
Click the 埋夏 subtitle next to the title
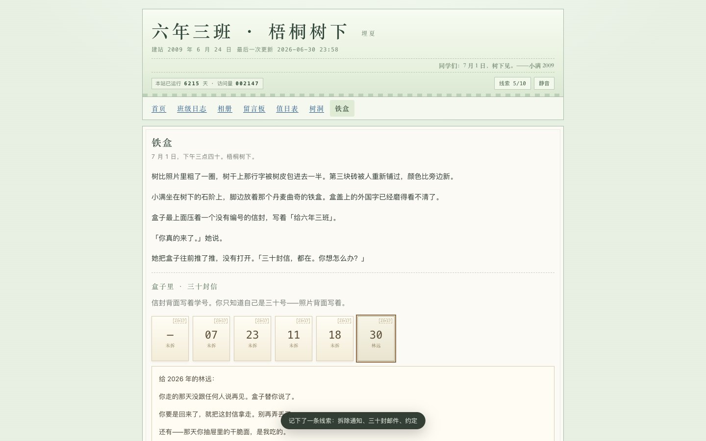pyautogui.click(x=368, y=34)
